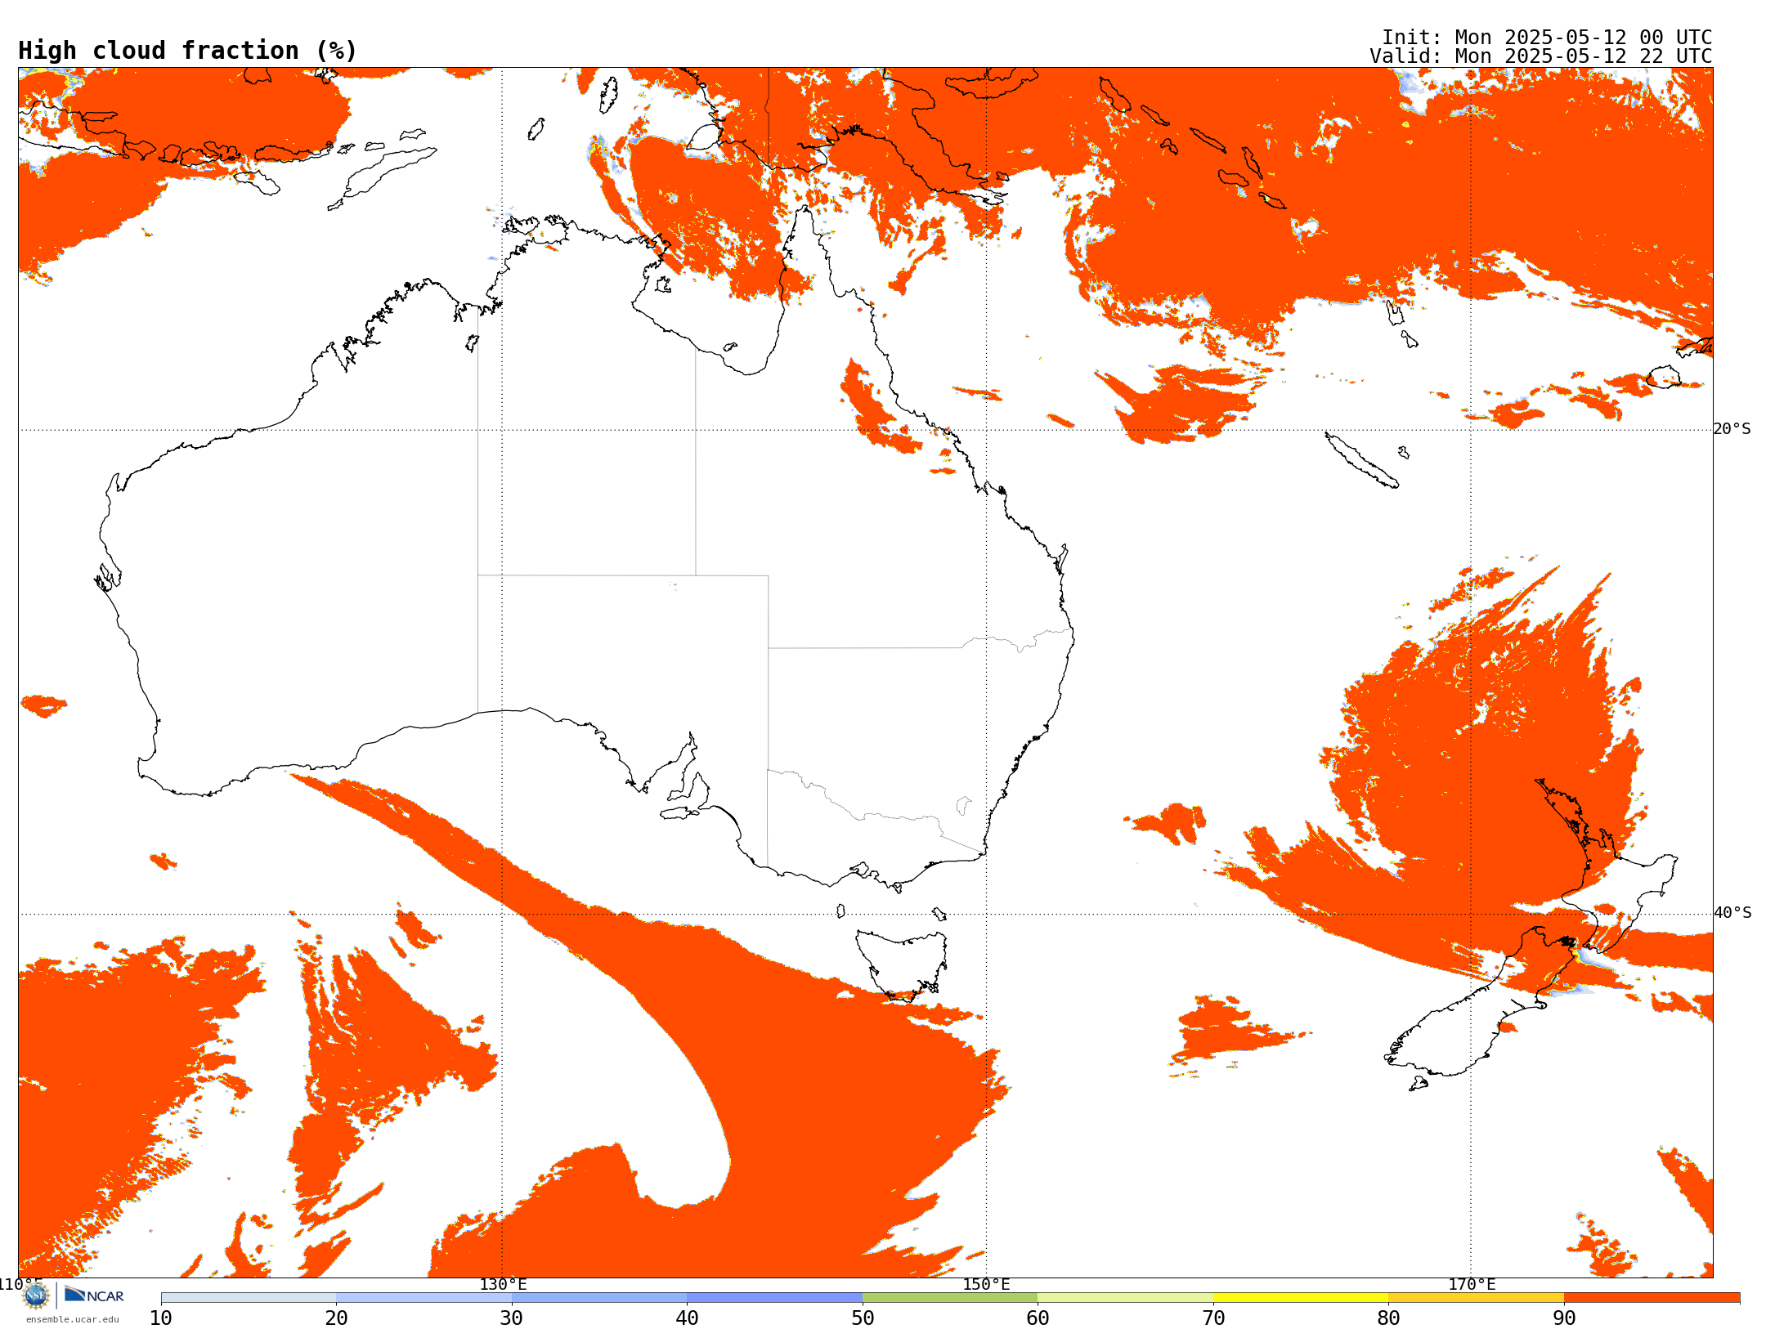Click the colorbar tick label 30
The image size is (1766, 1329).
pyautogui.click(x=512, y=1318)
